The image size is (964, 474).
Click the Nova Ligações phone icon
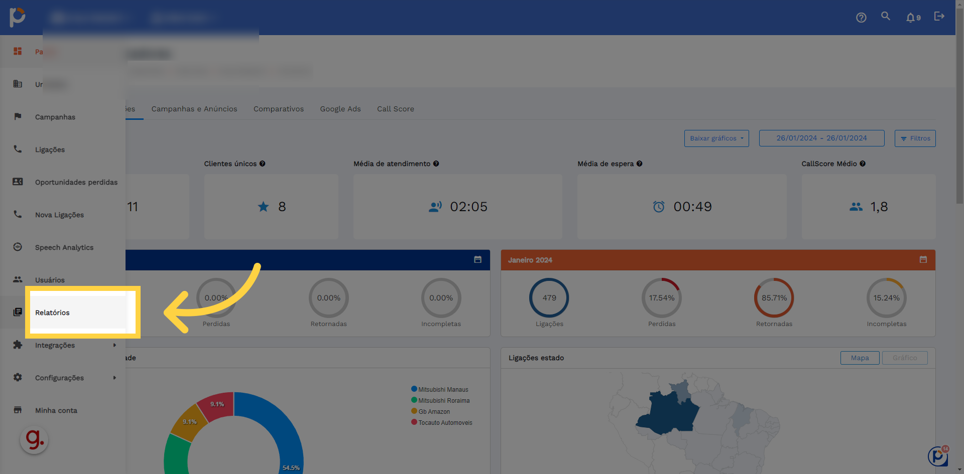click(x=18, y=214)
